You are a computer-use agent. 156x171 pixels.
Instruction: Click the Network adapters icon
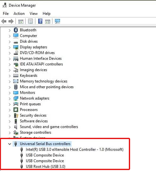click(16, 98)
